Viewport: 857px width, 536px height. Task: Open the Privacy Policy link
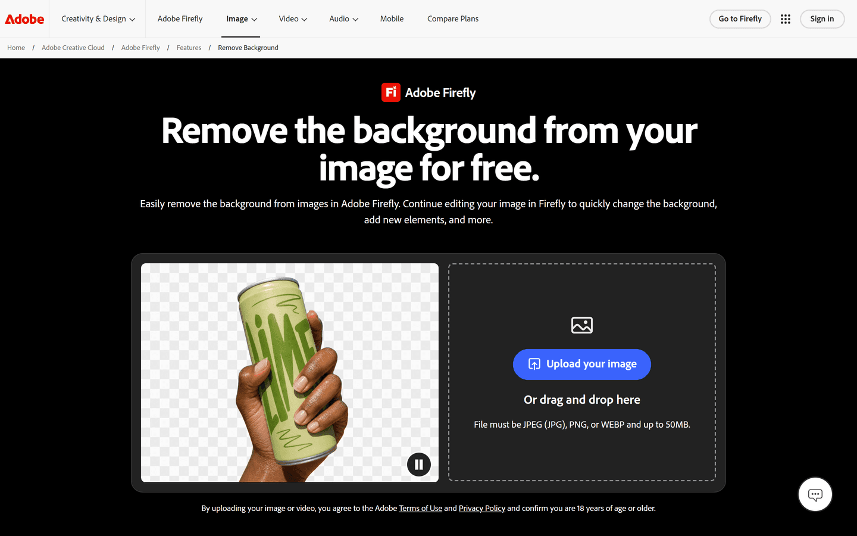[x=482, y=509]
